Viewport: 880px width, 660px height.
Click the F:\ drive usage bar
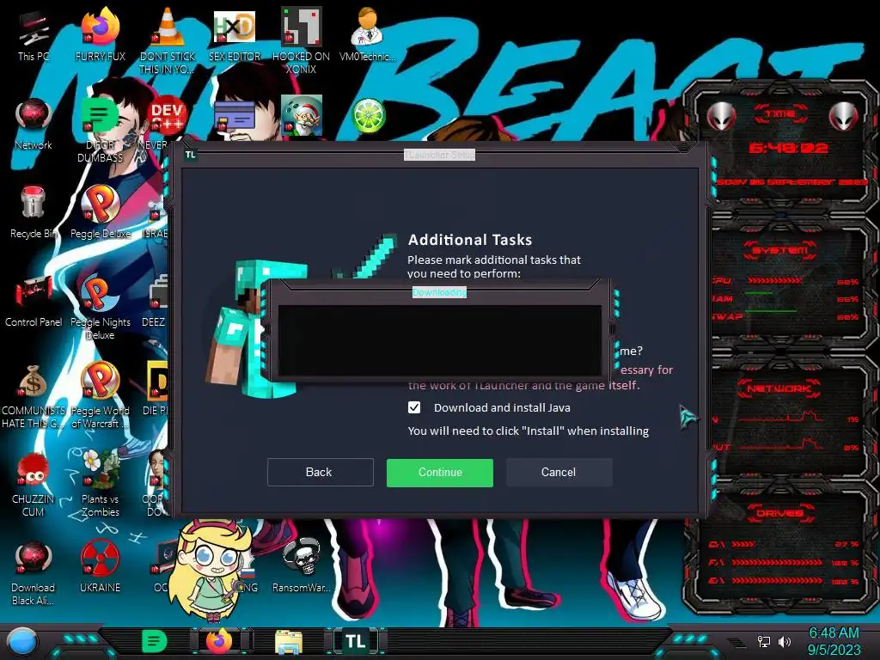point(777,562)
